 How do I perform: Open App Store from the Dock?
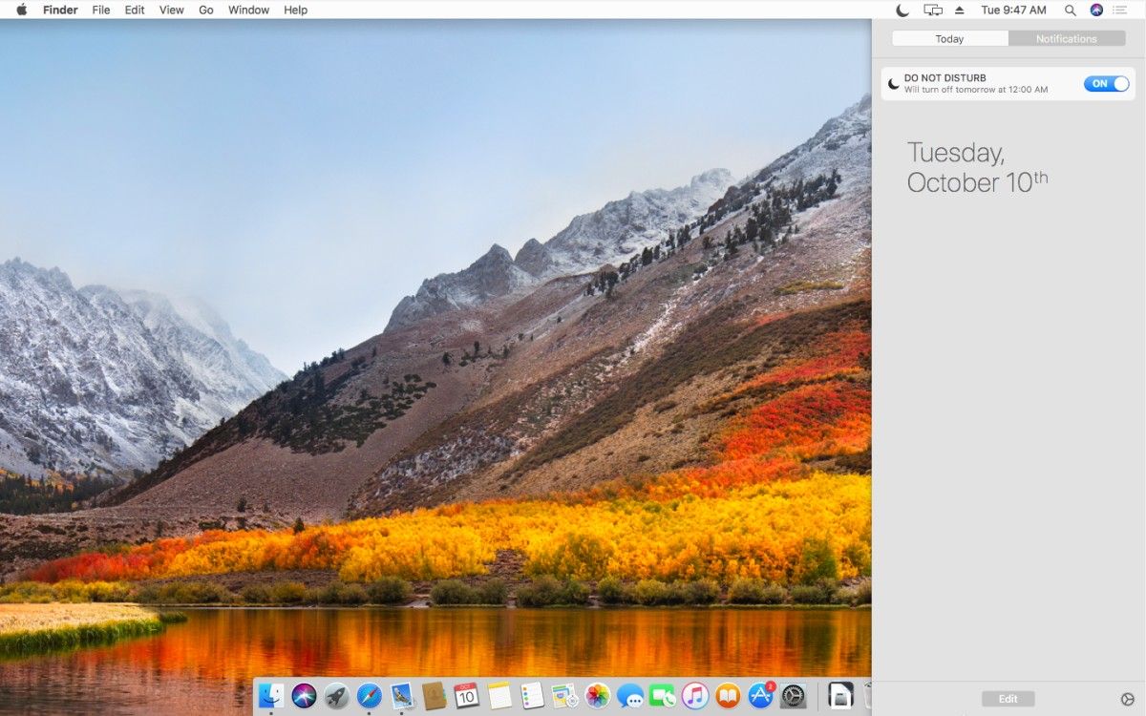tap(761, 696)
